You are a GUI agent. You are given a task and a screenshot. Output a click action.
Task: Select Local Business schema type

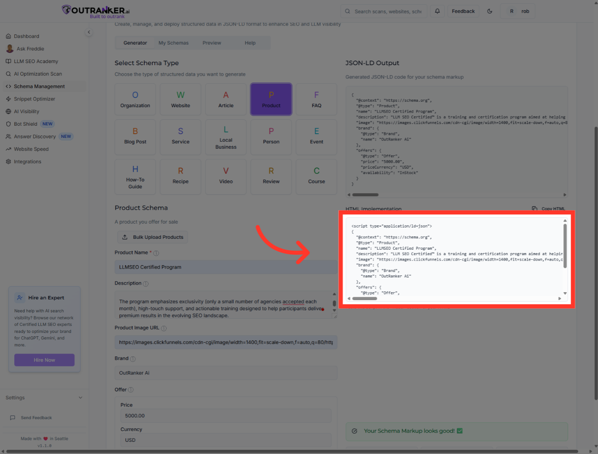tap(226, 137)
